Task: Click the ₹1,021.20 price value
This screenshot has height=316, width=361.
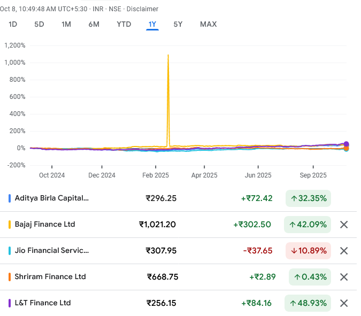Action: pyautogui.click(x=157, y=225)
